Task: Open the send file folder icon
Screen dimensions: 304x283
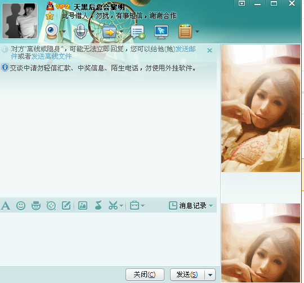Action: point(110,32)
